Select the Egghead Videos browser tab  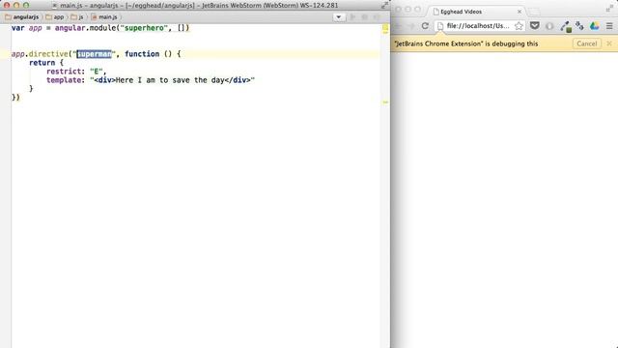pyautogui.click(x=477, y=12)
